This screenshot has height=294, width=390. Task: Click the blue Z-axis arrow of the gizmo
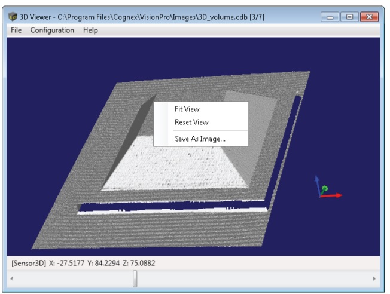tap(318, 181)
